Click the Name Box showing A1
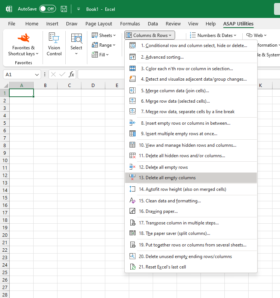This screenshot has height=298, width=280. (19, 75)
